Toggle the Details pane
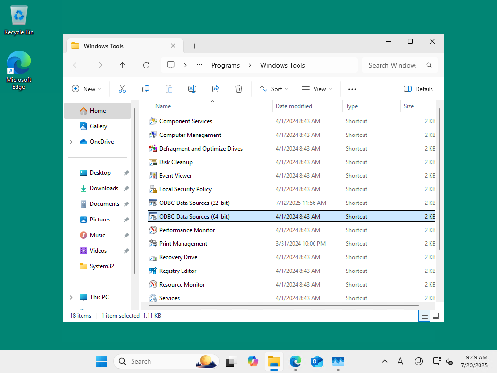 418,89
